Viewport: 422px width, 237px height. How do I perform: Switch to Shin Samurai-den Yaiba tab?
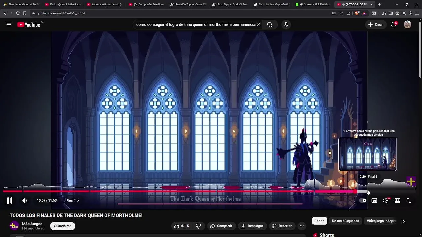pos(21,4)
